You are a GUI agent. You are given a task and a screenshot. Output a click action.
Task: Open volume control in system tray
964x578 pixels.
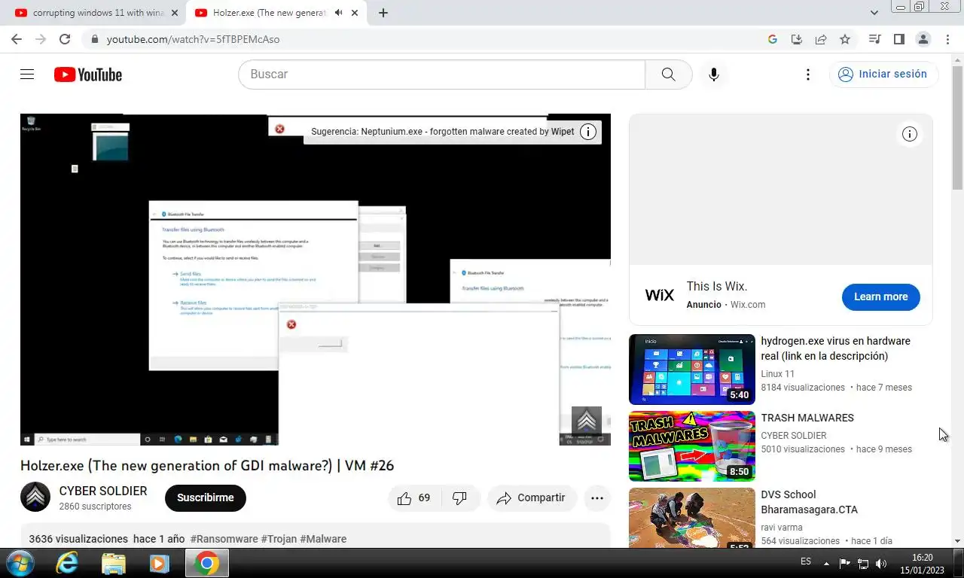[881, 563]
